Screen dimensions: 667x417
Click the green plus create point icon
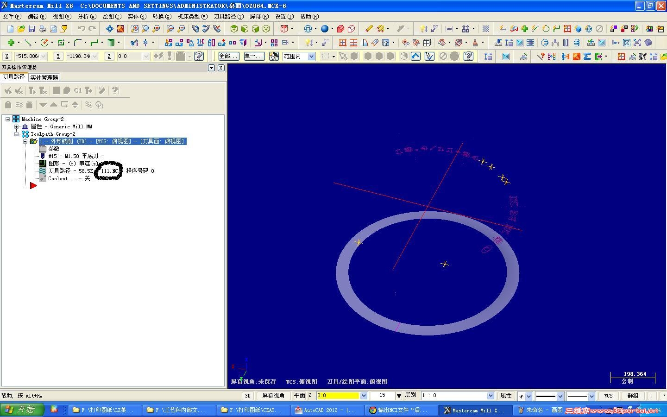click(x=10, y=43)
